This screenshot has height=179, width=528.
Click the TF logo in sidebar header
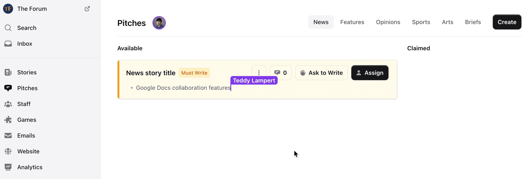coord(8,9)
